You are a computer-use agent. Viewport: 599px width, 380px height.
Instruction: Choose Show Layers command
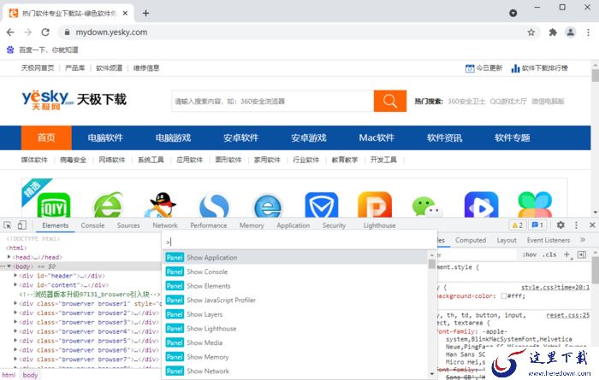(295, 314)
